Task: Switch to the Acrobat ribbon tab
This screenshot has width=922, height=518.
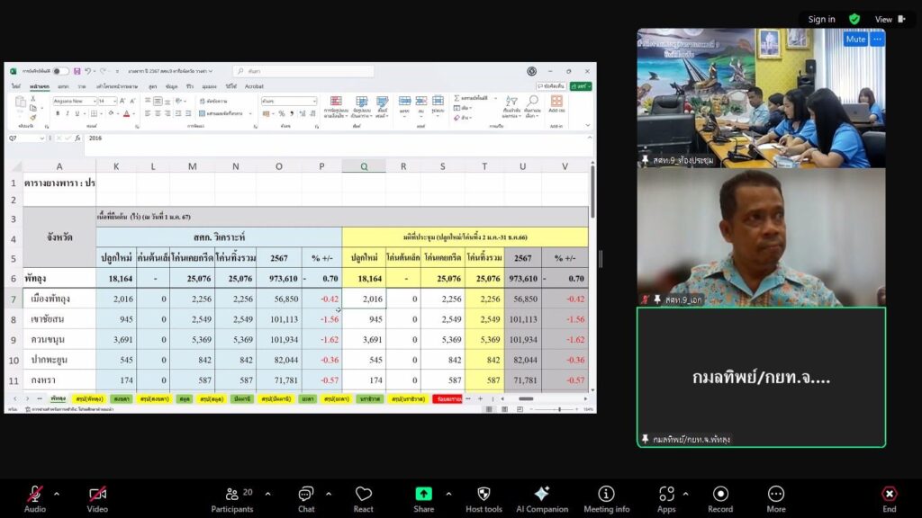Action: [254, 86]
